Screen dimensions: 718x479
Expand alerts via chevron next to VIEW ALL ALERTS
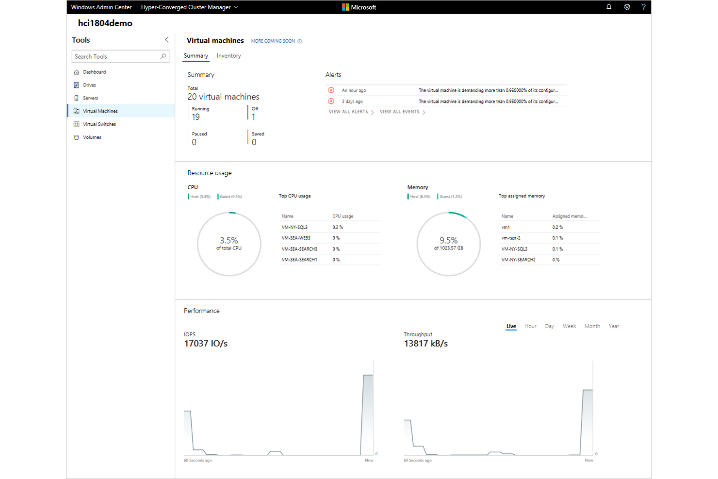click(x=372, y=112)
